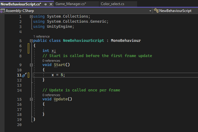Collapse the using directives block

pos(31,16)
